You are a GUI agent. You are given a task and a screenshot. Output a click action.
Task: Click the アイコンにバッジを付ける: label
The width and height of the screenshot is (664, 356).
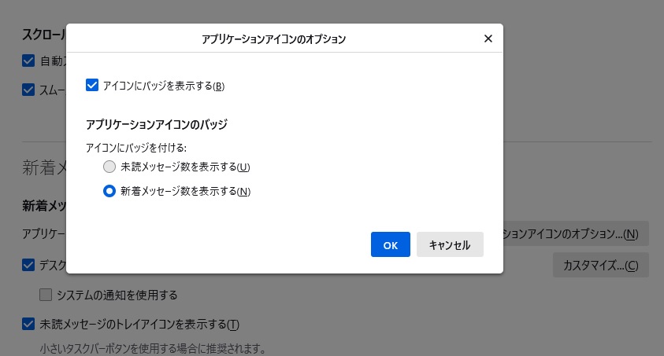tap(141, 147)
